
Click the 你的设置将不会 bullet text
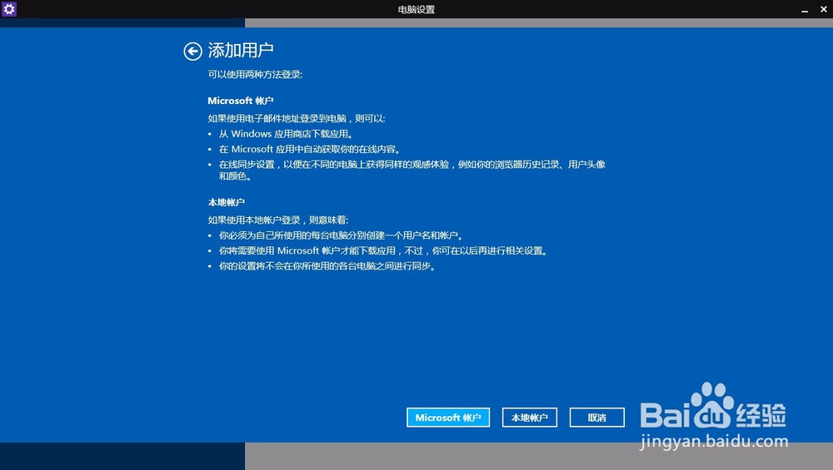pyautogui.click(x=327, y=266)
